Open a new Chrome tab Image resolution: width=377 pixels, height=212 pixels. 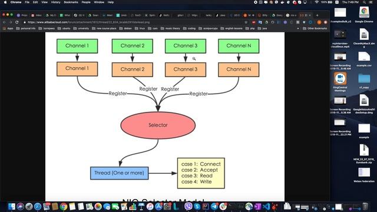(317, 15)
